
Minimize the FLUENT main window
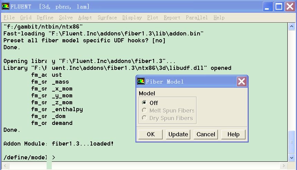[268, 6]
